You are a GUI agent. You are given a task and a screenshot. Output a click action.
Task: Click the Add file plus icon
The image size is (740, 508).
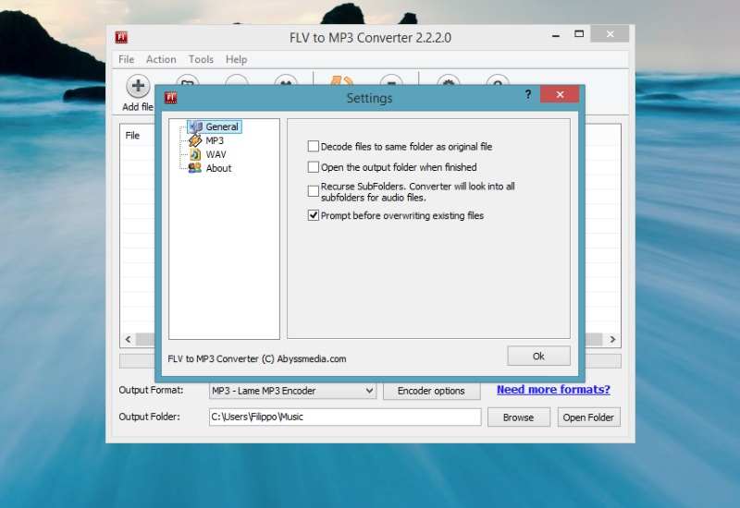(x=138, y=87)
